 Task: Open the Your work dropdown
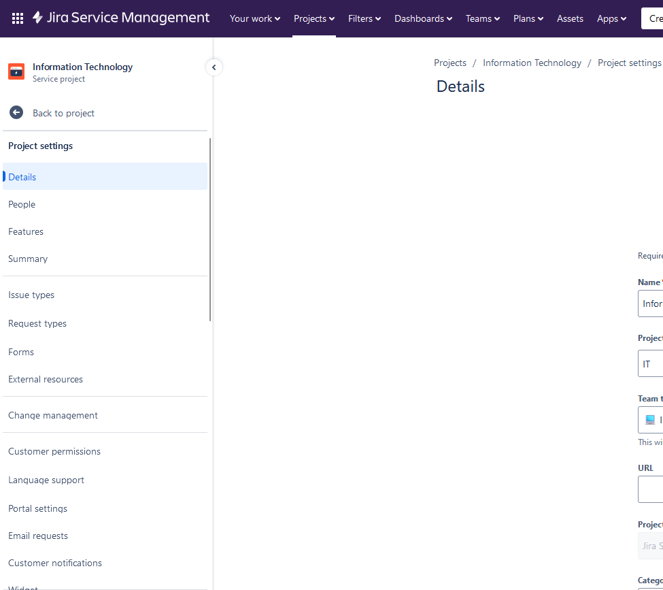255,18
